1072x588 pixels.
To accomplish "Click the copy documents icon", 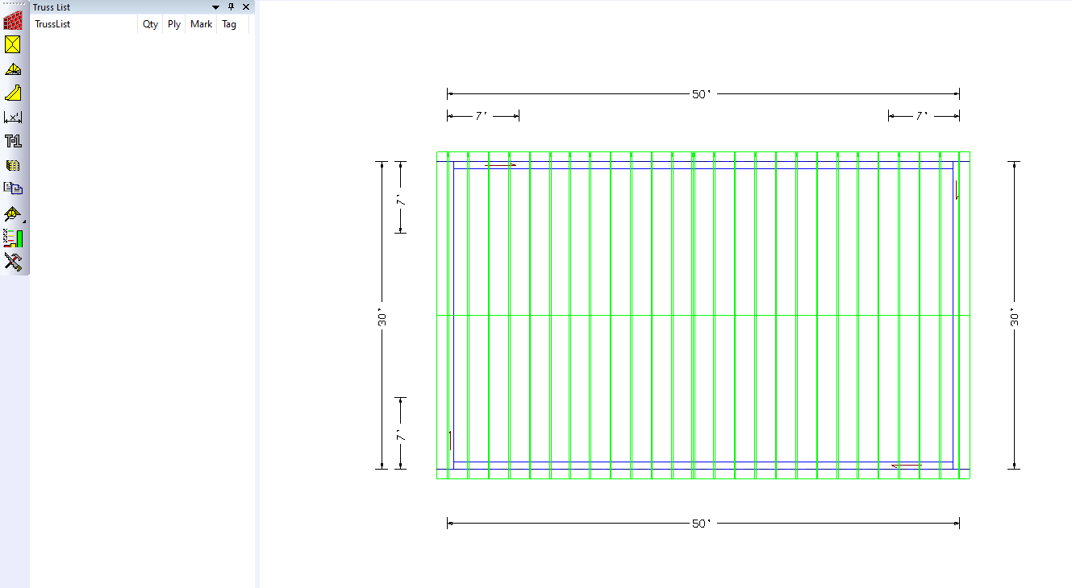I will (13, 188).
